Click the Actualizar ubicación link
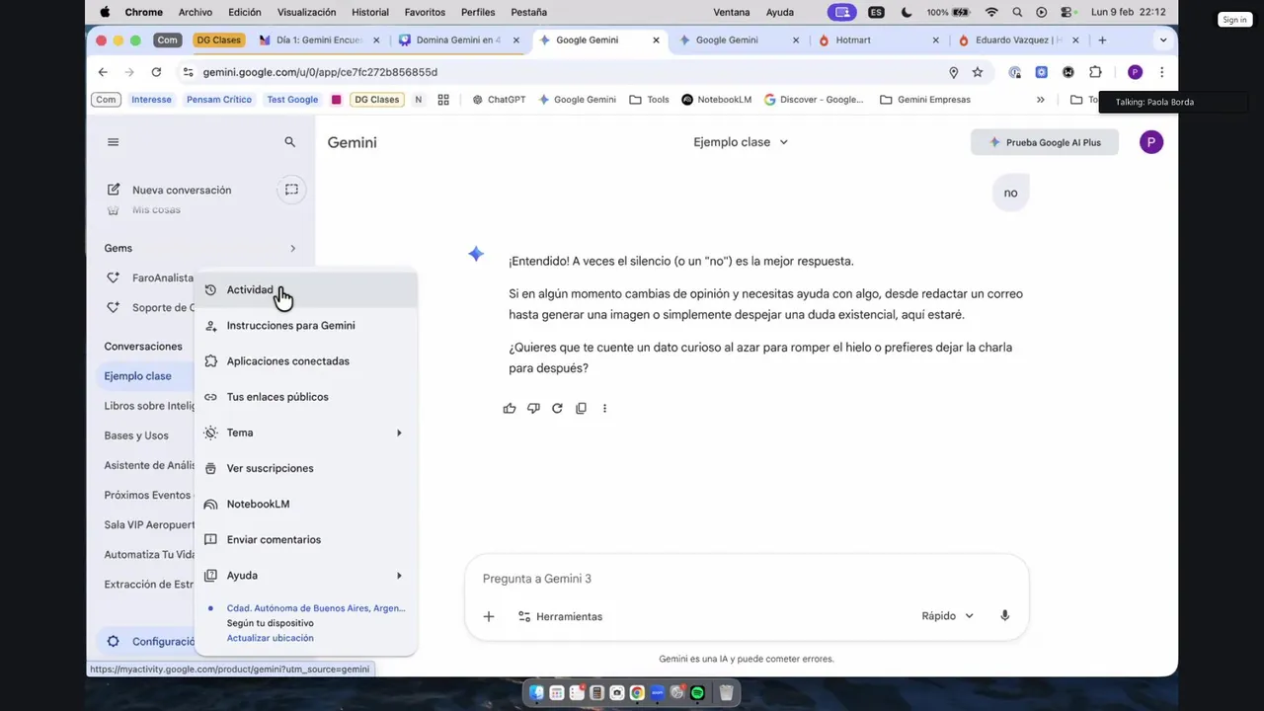 coord(270,638)
